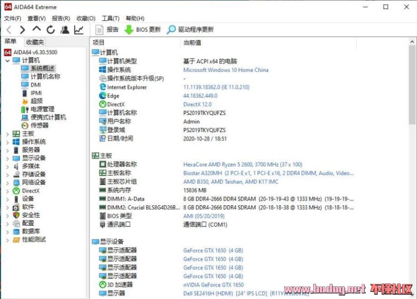Expand the 网络设备 tree node

point(7,183)
